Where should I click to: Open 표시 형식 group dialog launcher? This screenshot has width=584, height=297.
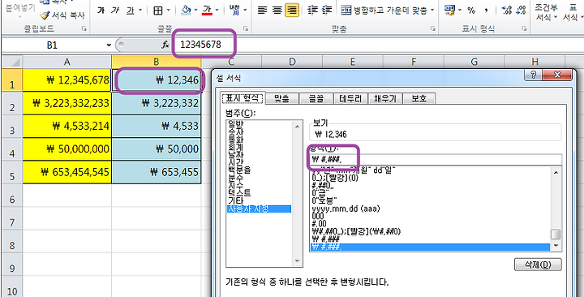(x=524, y=28)
